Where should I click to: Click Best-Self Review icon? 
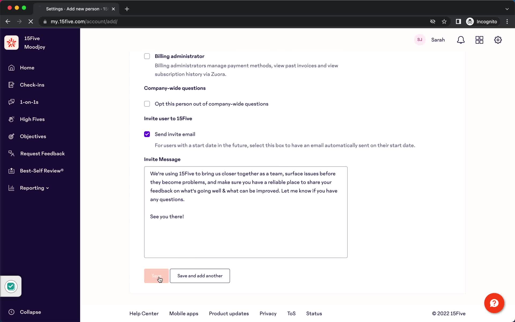[x=11, y=171]
